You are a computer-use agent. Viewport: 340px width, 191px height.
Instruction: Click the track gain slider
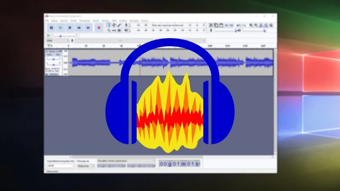click(54, 59)
